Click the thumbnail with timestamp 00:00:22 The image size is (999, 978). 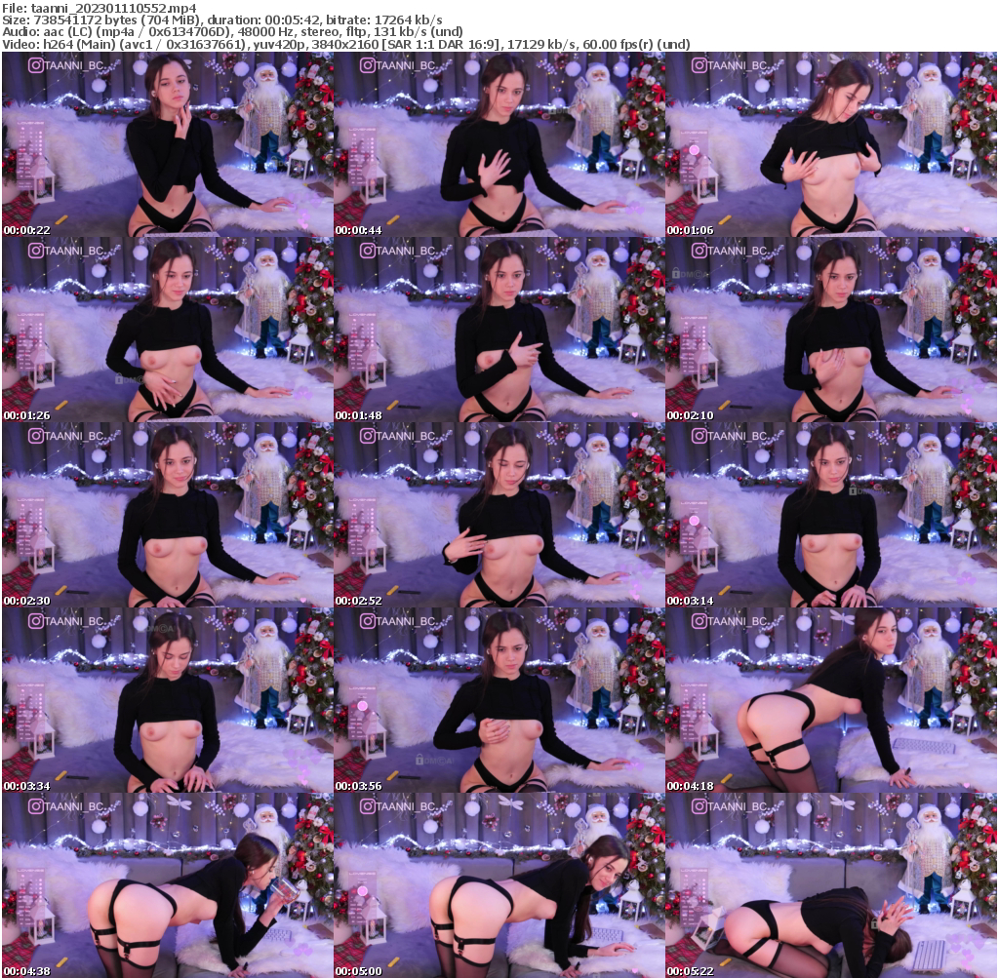pos(168,145)
